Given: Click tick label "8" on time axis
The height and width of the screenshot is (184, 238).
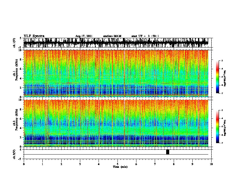Looking at the screenshot, I should click(174, 164).
